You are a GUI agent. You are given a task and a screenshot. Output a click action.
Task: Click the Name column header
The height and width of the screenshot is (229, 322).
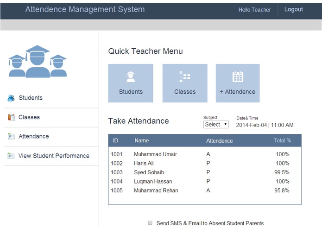point(142,140)
